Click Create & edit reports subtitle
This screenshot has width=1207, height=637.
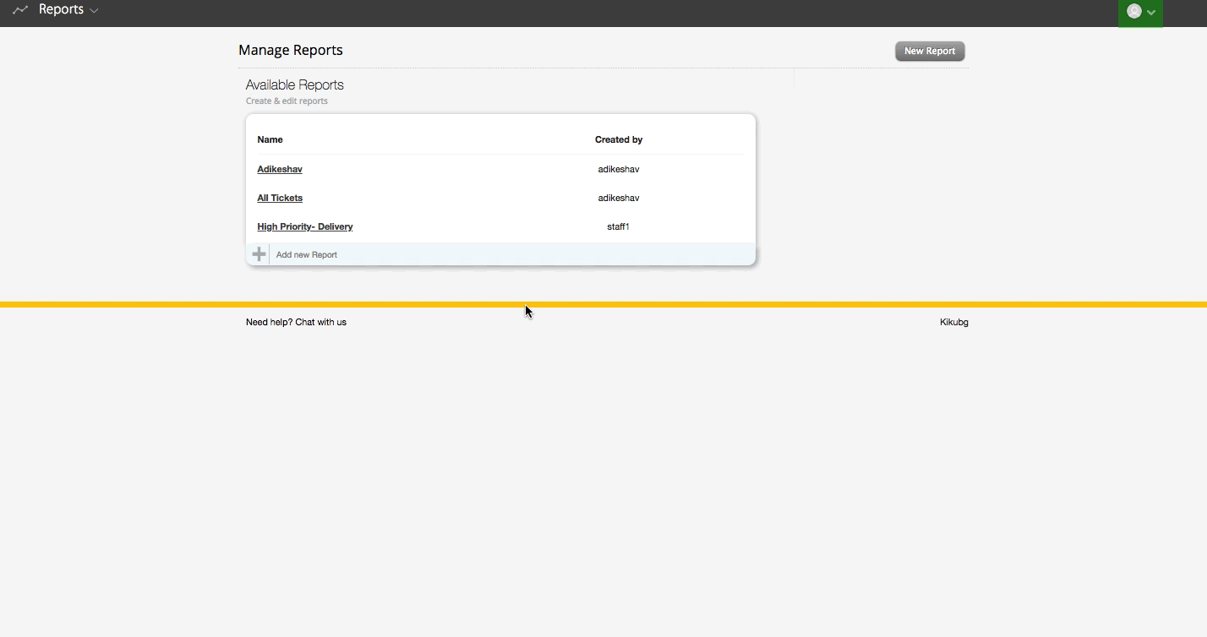[286, 101]
